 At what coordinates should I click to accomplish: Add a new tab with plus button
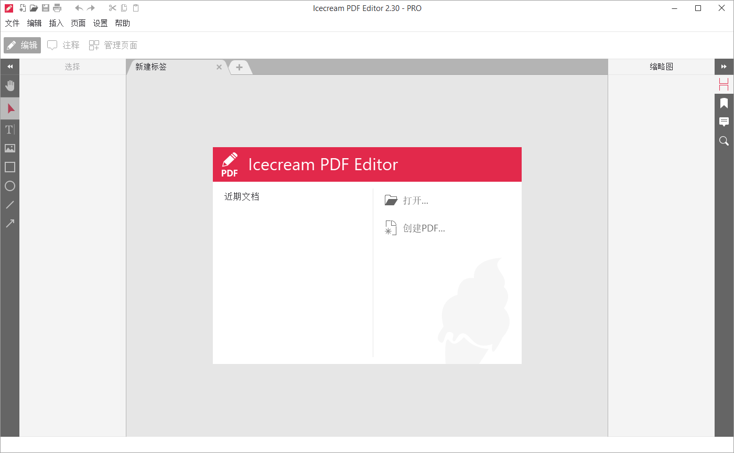pos(239,67)
